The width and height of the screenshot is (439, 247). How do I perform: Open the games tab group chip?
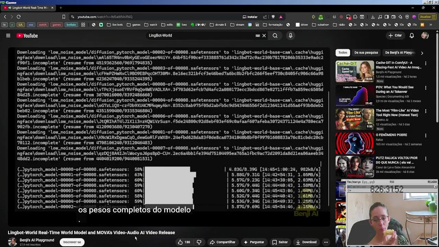(57, 25)
